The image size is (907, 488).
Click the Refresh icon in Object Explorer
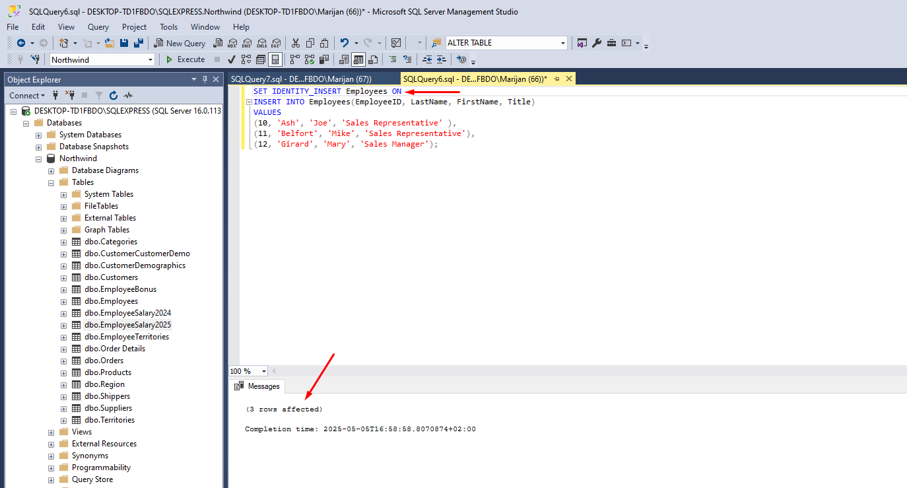tap(114, 95)
